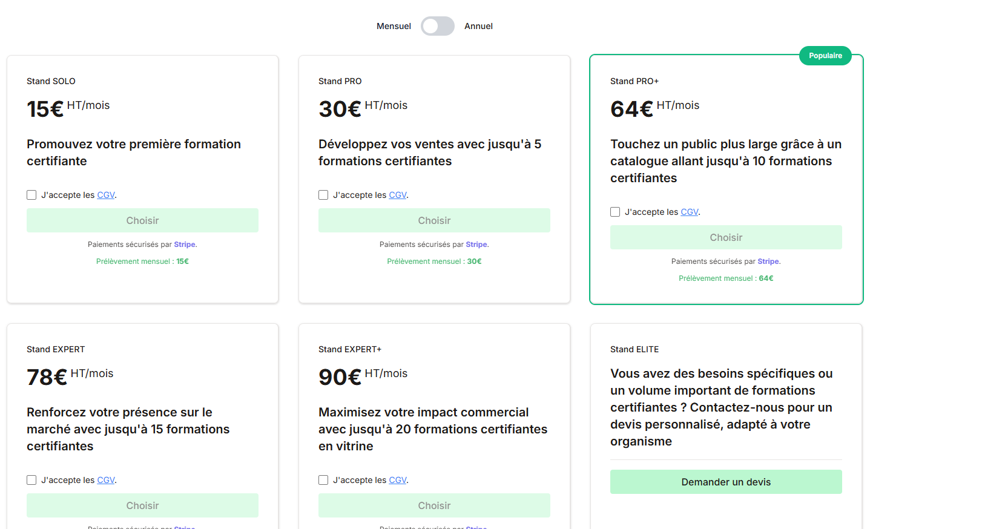
Task: Open CGV from the Stand EXPERT card
Action: [105, 479]
